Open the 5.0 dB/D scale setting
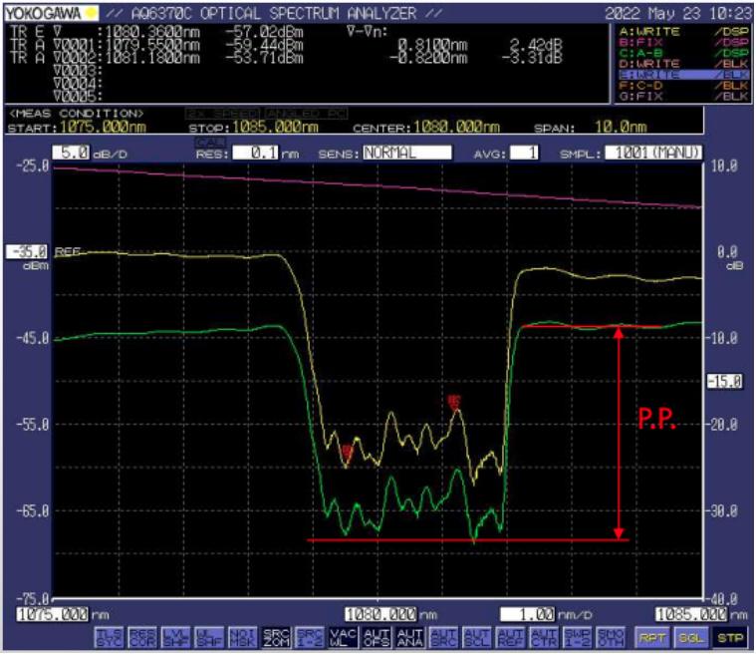The height and width of the screenshot is (656, 756). pyautogui.click(x=71, y=153)
